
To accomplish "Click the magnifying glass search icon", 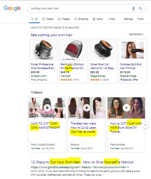I will [x=140, y=9].
